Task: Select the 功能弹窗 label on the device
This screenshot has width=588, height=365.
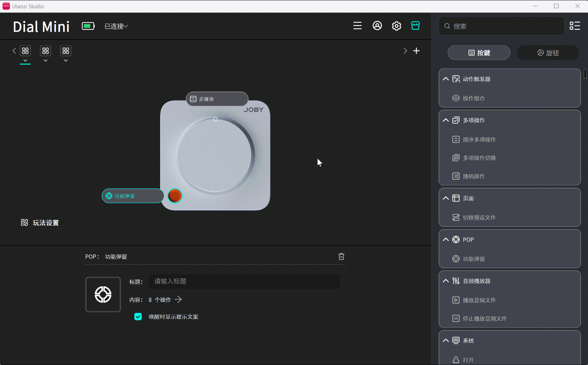Action: 133,196
